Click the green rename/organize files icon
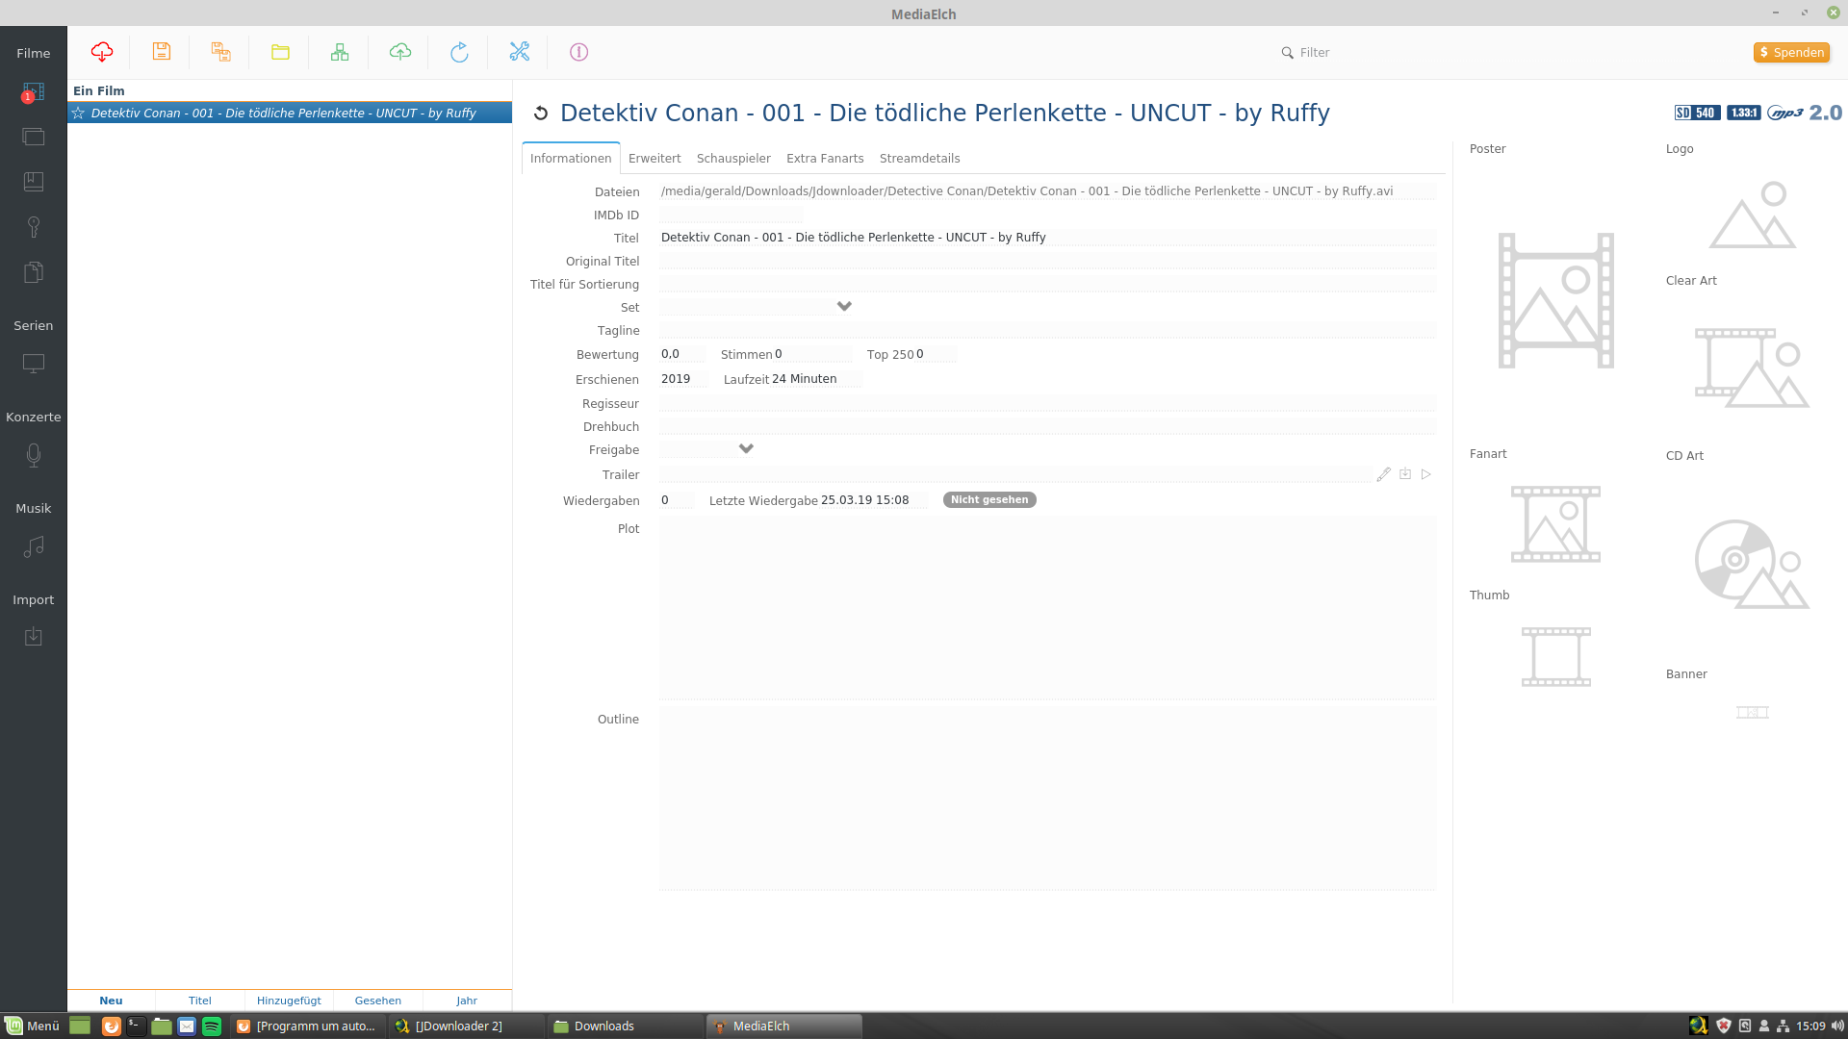This screenshot has height=1039, width=1848. [340, 52]
